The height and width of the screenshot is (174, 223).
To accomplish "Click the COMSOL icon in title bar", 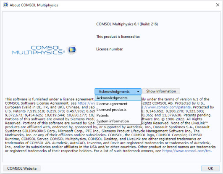I will click(5, 5).
